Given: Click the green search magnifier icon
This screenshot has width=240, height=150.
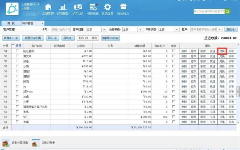Looking at the screenshot, I should 228,11.
